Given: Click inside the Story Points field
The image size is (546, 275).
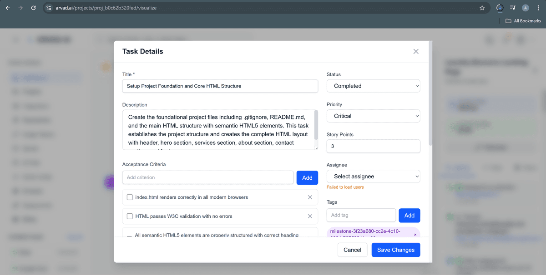Looking at the screenshot, I should pyautogui.click(x=373, y=146).
